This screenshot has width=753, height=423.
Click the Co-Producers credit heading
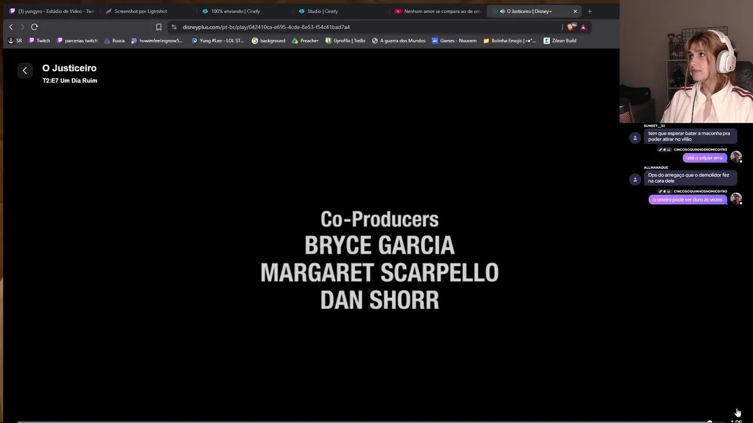(379, 219)
